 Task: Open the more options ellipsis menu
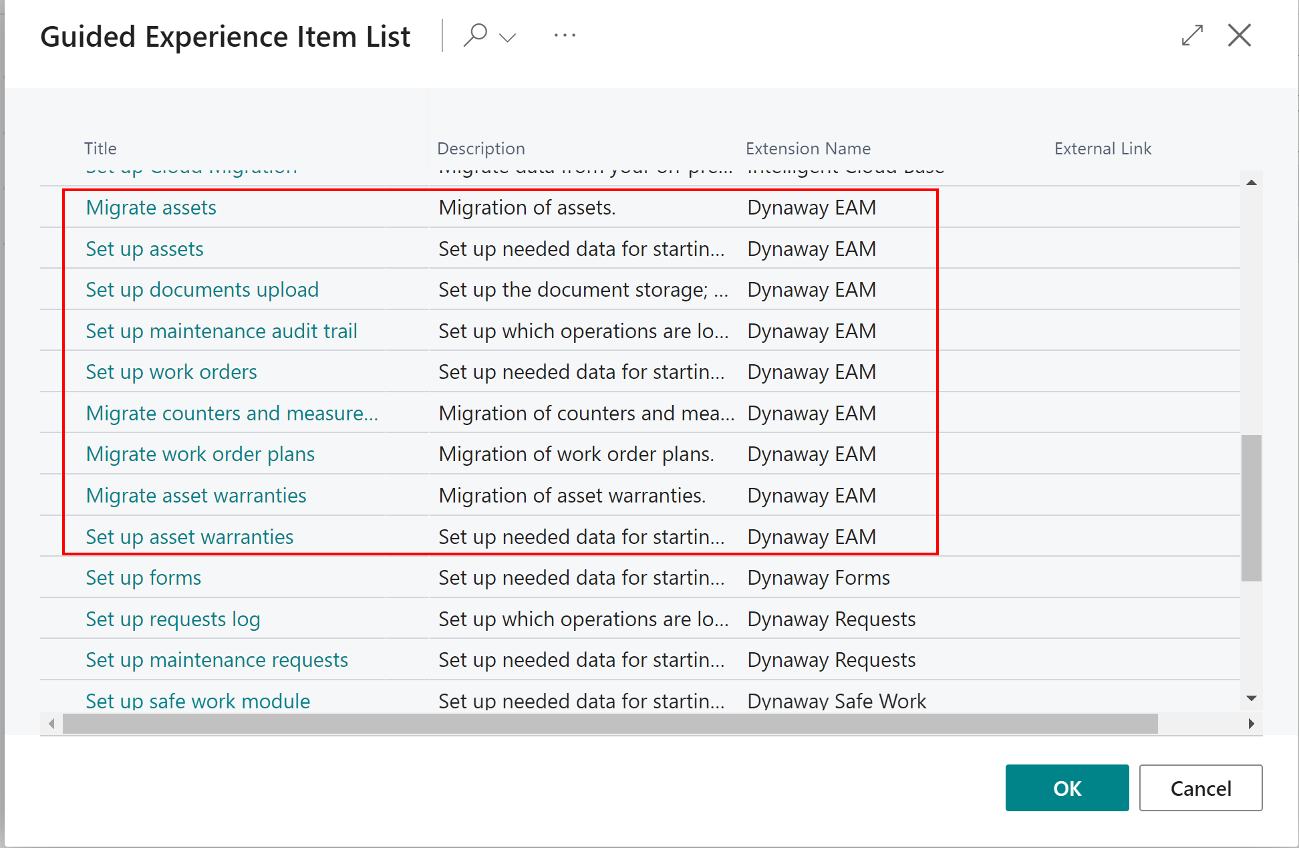click(x=565, y=34)
